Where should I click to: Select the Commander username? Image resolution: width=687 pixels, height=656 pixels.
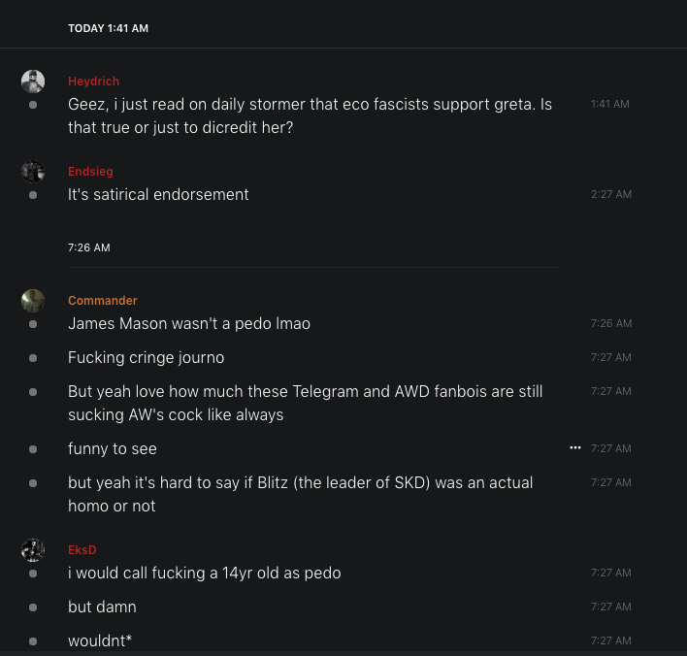click(x=103, y=301)
